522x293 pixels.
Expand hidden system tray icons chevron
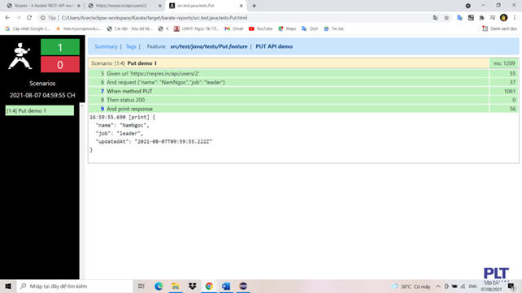tap(438, 287)
